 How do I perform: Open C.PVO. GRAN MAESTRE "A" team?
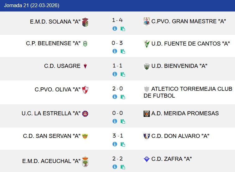[189, 21]
